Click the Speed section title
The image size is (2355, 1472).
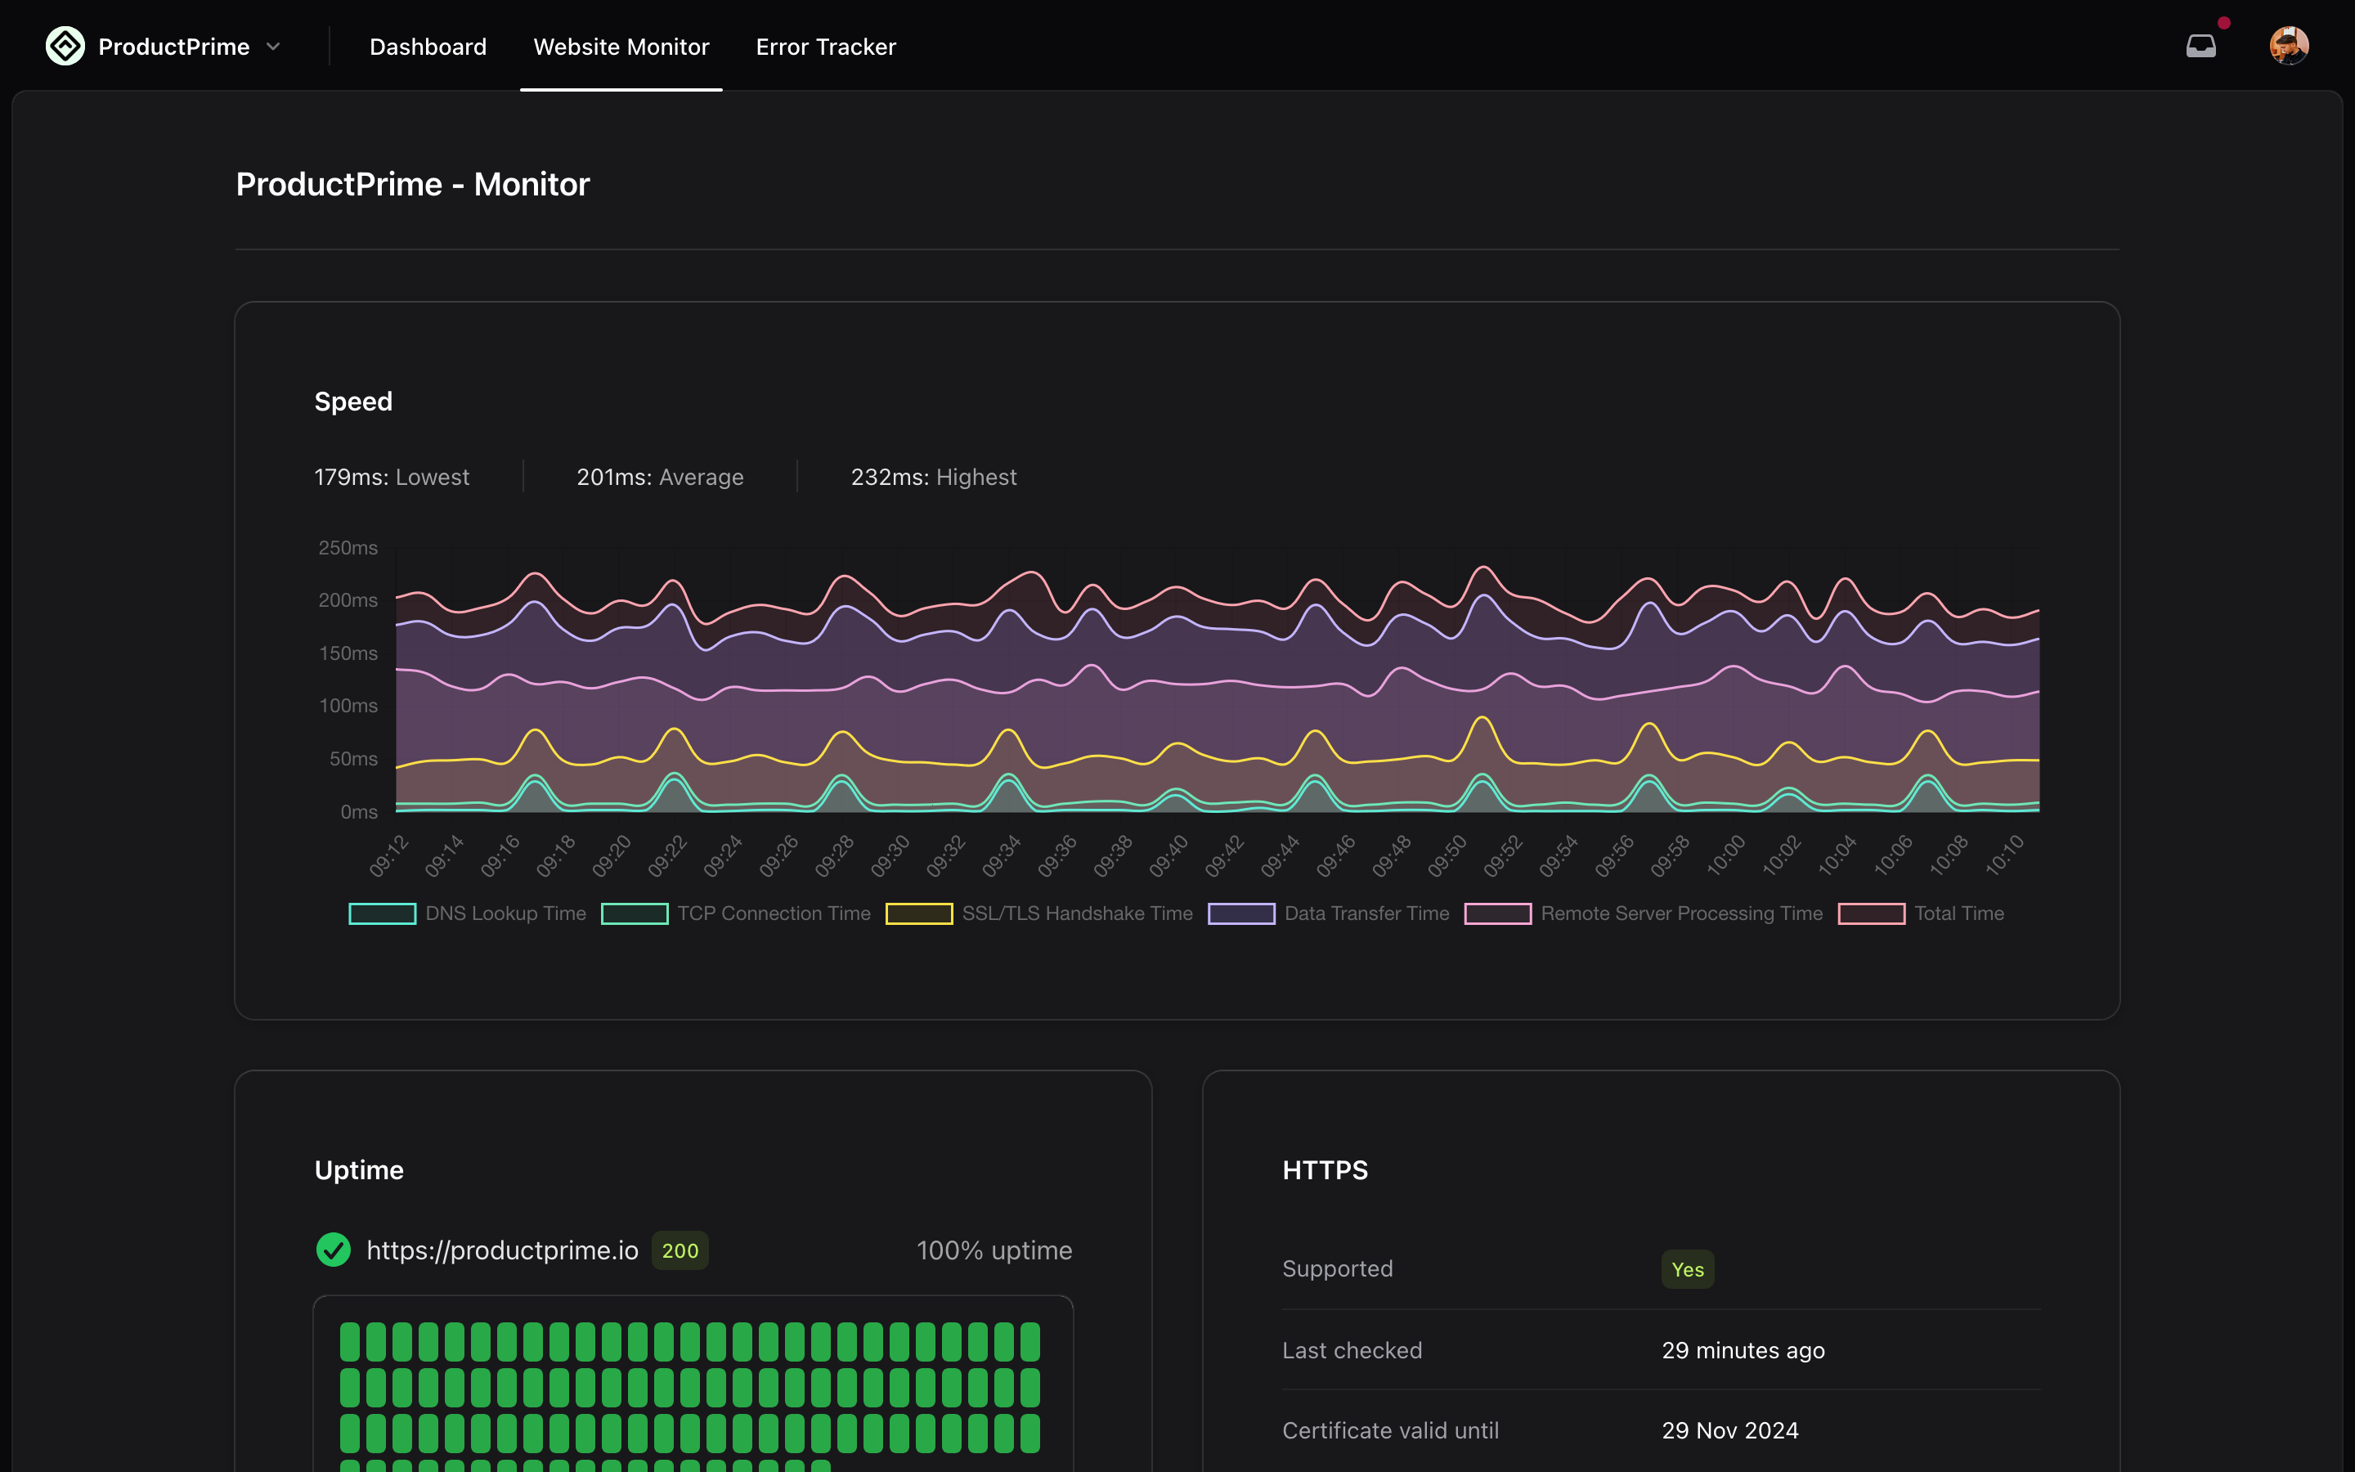[353, 401]
